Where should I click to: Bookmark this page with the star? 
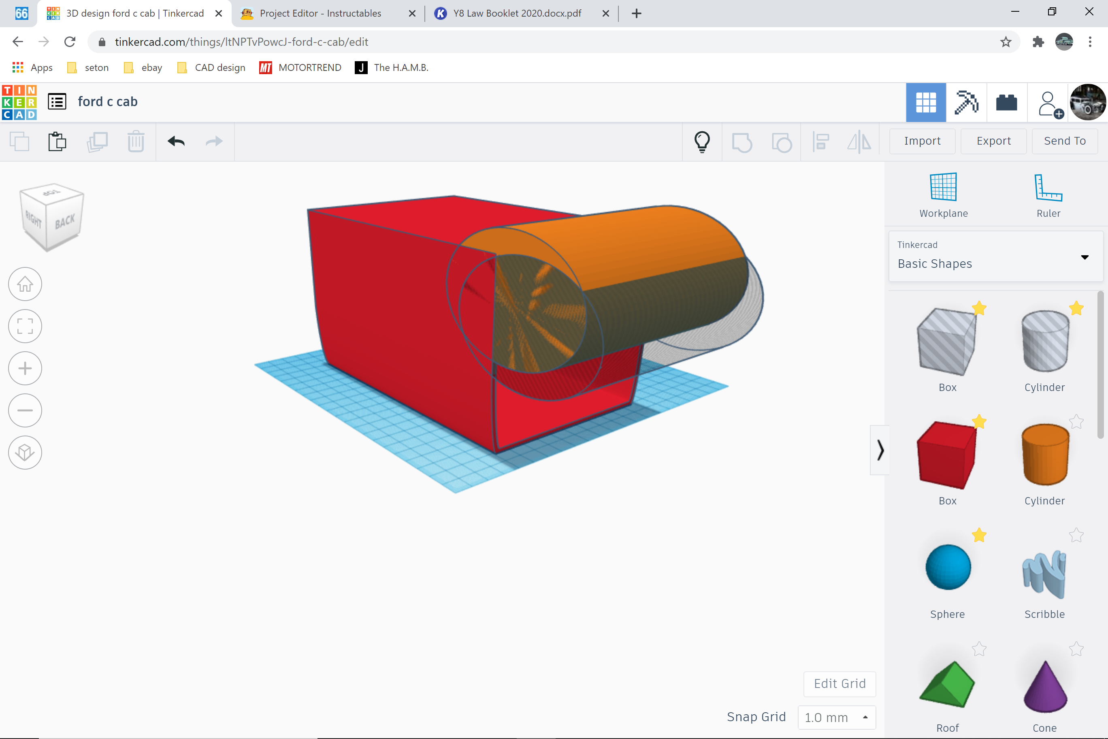point(1006,42)
